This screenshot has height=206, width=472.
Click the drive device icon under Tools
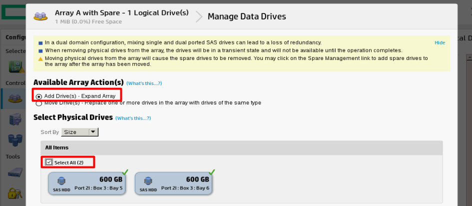[15, 172]
